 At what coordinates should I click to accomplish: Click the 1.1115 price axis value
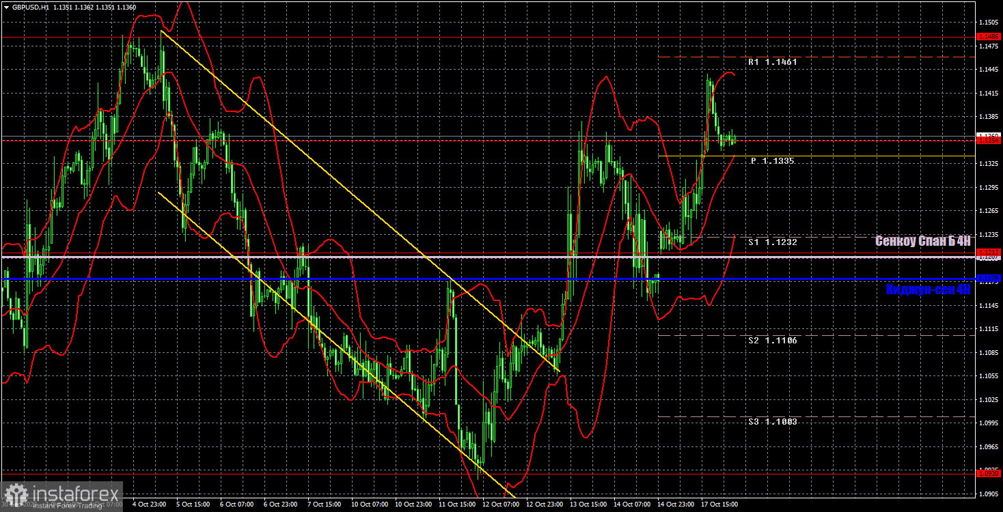pos(989,329)
